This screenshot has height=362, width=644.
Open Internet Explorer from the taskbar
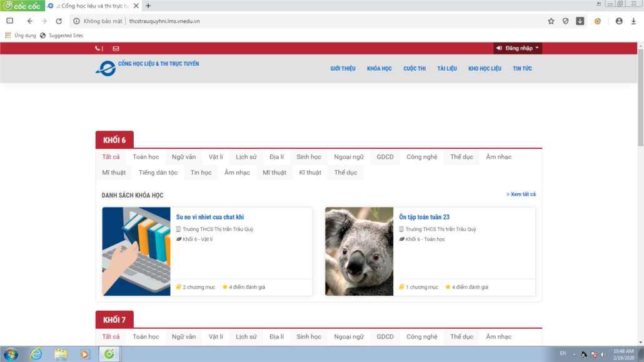click(36, 354)
